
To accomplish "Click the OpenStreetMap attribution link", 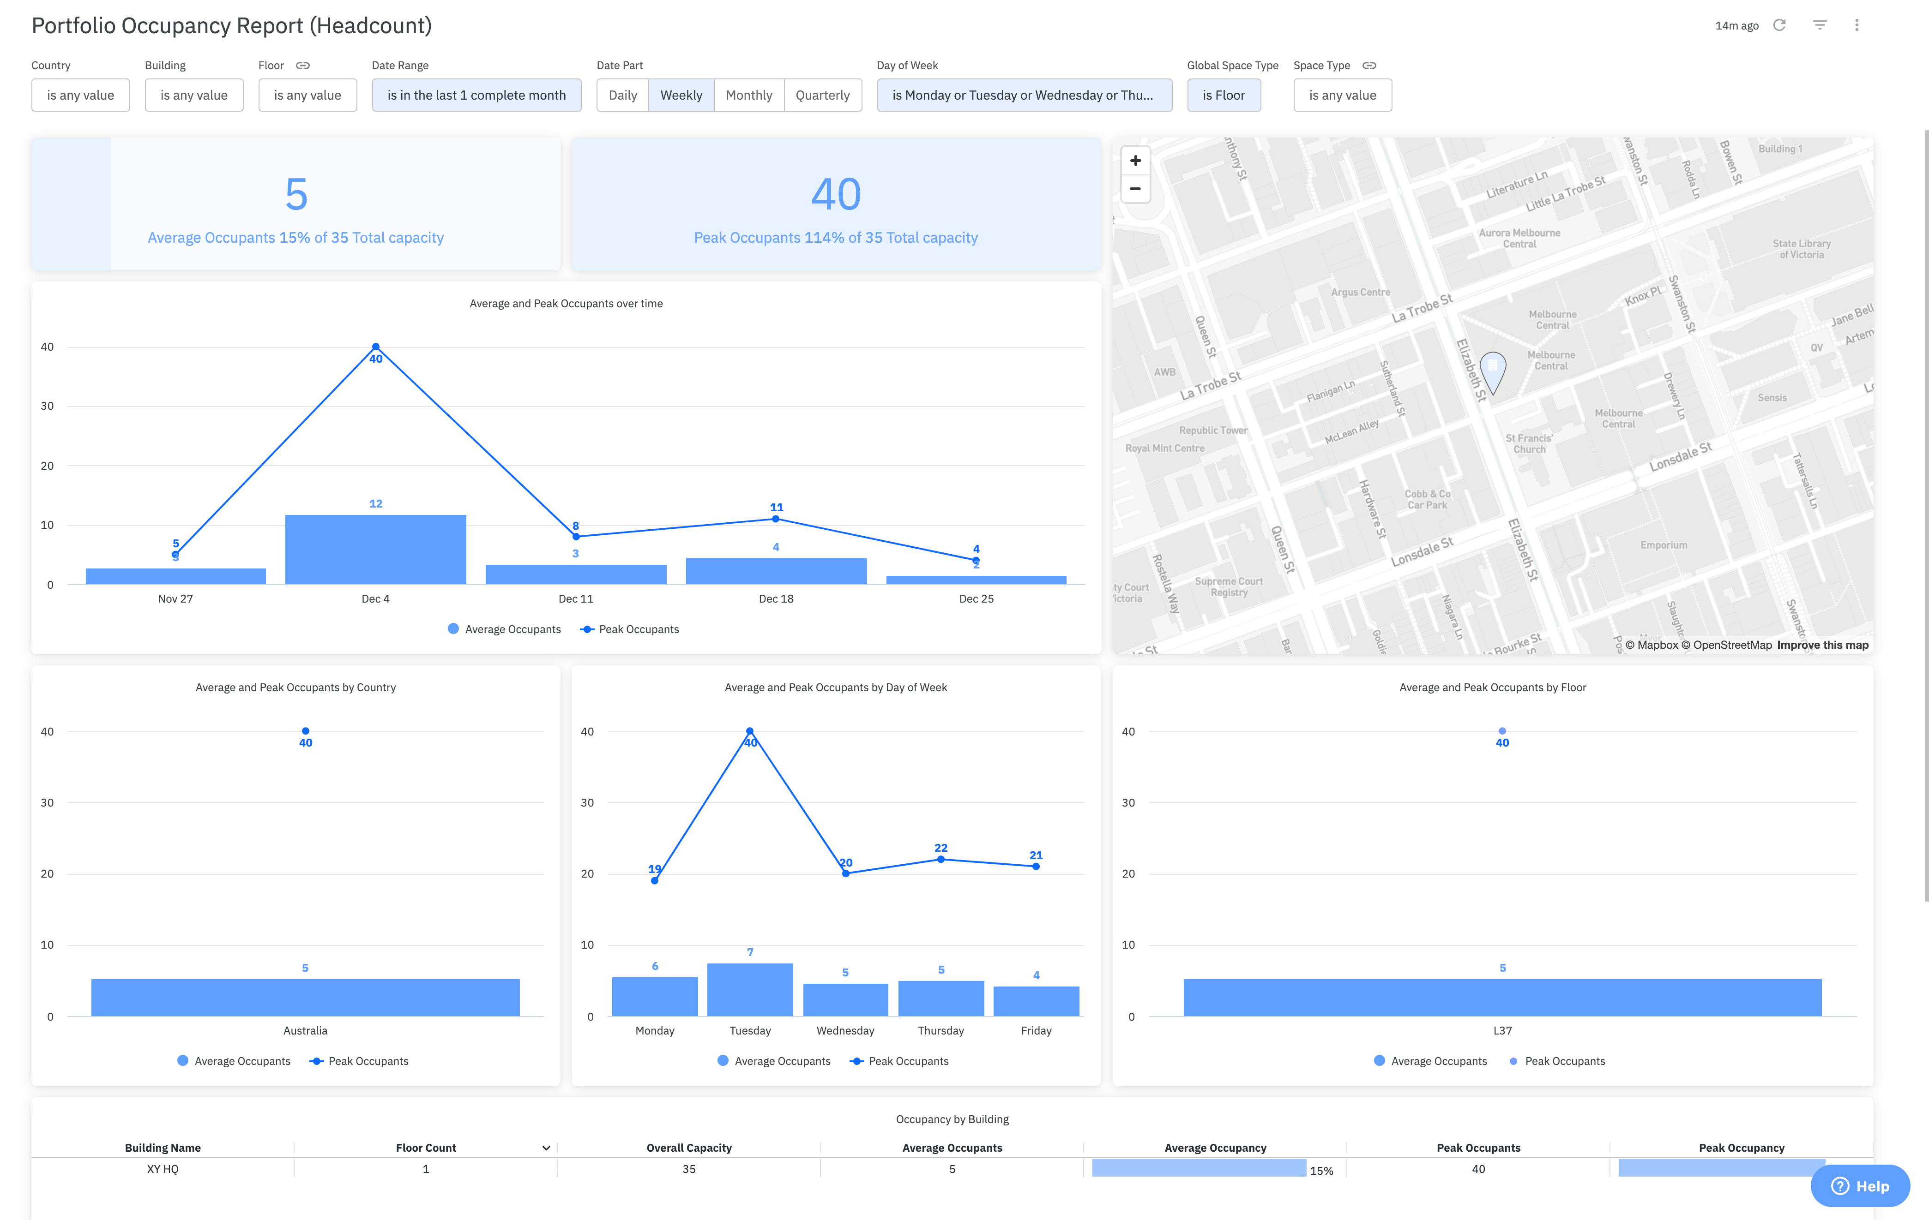I will (1726, 645).
